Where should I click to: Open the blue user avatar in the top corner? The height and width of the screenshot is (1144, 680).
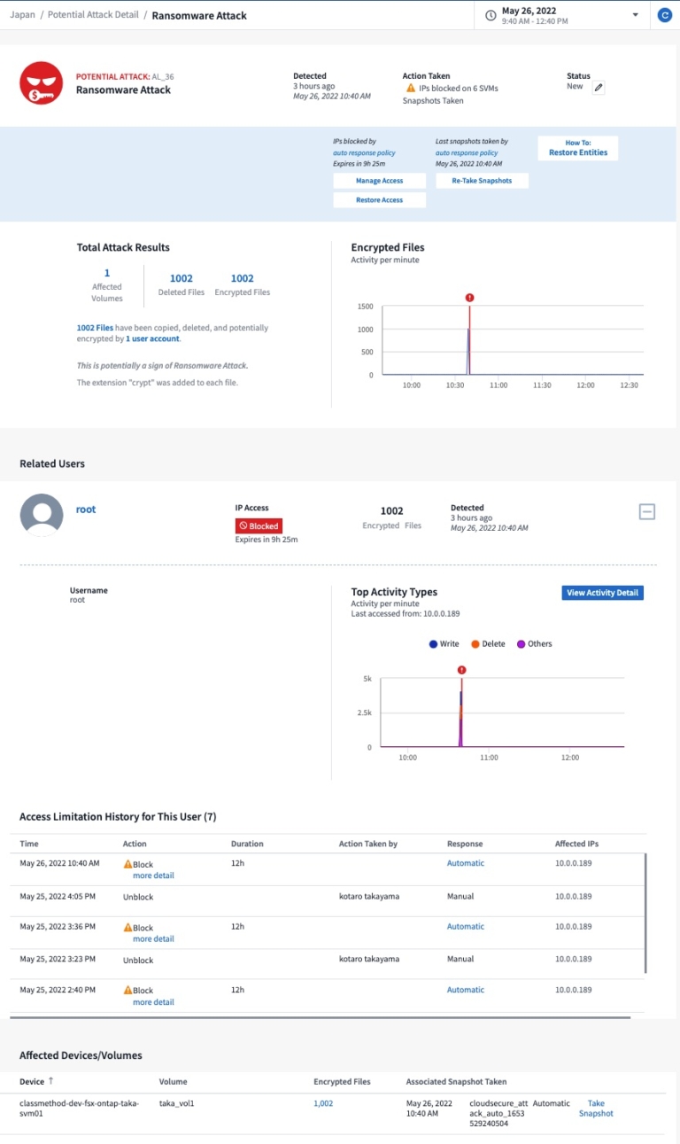(664, 14)
